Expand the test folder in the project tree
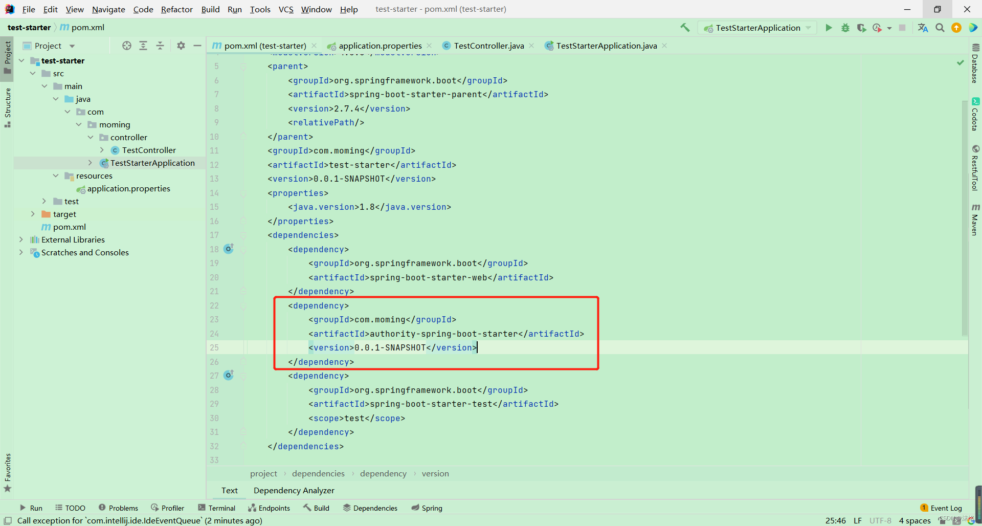This screenshot has width=982, height=526. point(44,201)
